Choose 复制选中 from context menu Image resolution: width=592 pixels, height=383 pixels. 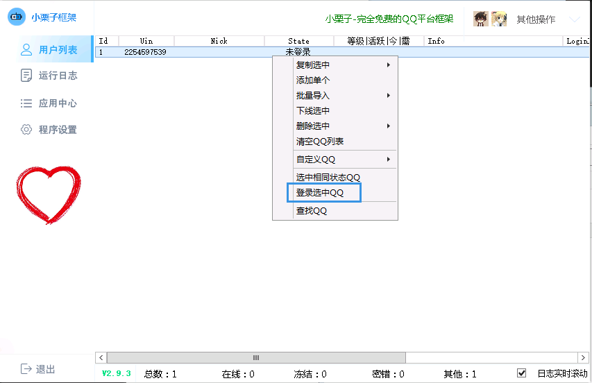[x=312, y=65]
